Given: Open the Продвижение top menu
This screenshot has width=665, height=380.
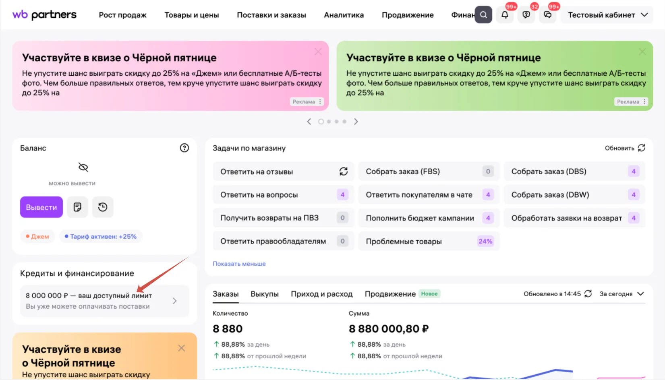Looking at the screenshot, I should tap(408, 15).
